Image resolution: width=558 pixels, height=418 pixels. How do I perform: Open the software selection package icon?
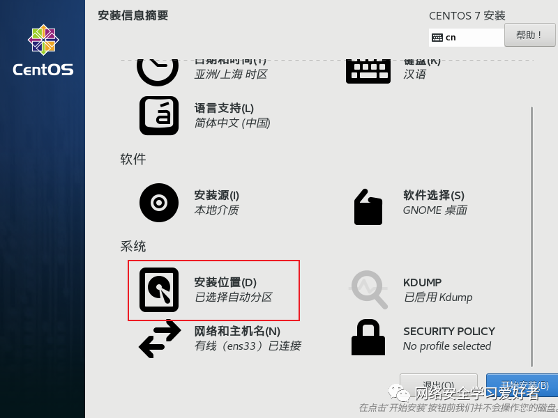coord(368,207)
